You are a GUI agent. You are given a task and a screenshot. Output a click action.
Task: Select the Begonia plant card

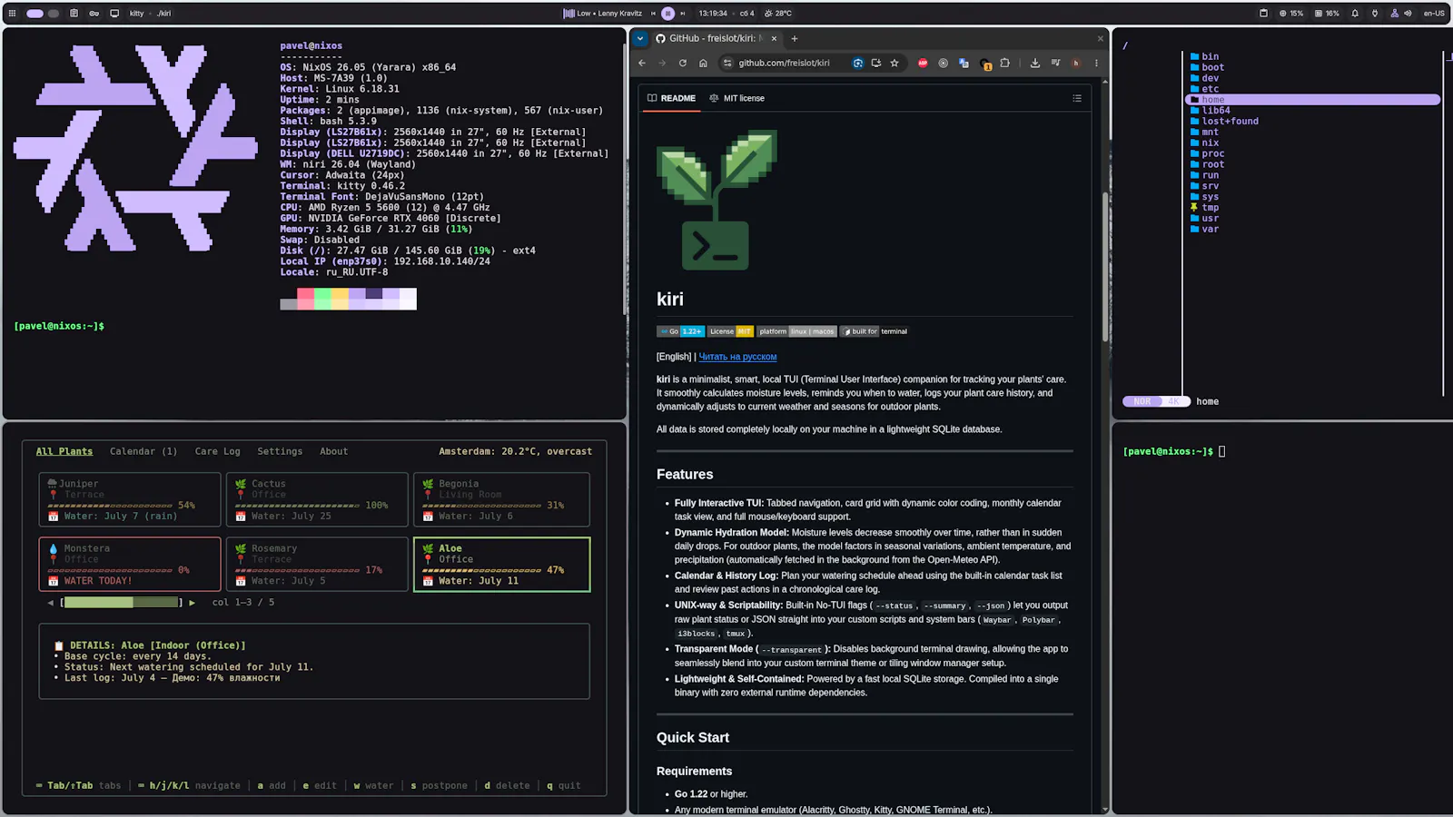tap(501, 499)
